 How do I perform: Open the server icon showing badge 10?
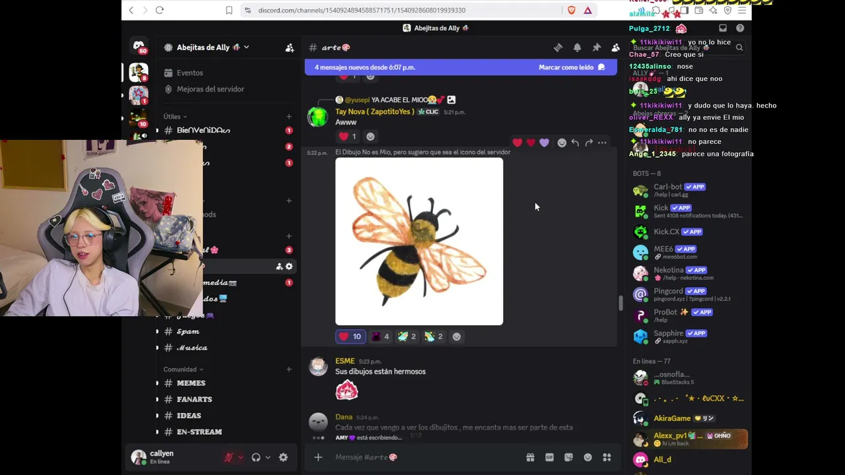[139, 119]
